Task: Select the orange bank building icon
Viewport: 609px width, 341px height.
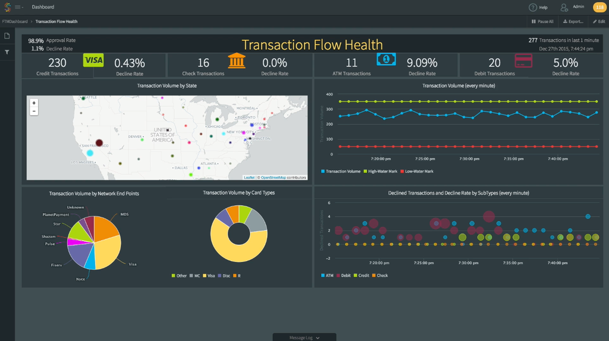Action: tap(237, 60)
